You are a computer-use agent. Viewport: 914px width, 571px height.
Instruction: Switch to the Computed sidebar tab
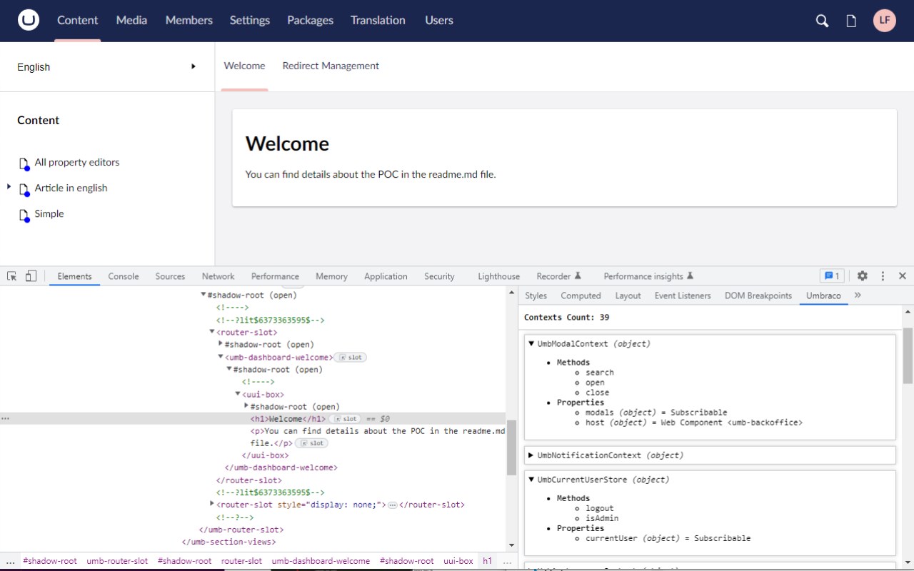click(581, 295)
